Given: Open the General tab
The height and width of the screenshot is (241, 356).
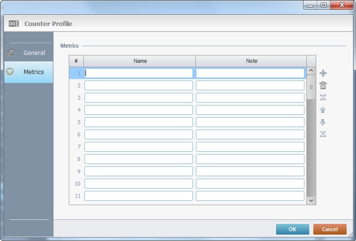Looking at the screenshot, I should pos(34,53).
